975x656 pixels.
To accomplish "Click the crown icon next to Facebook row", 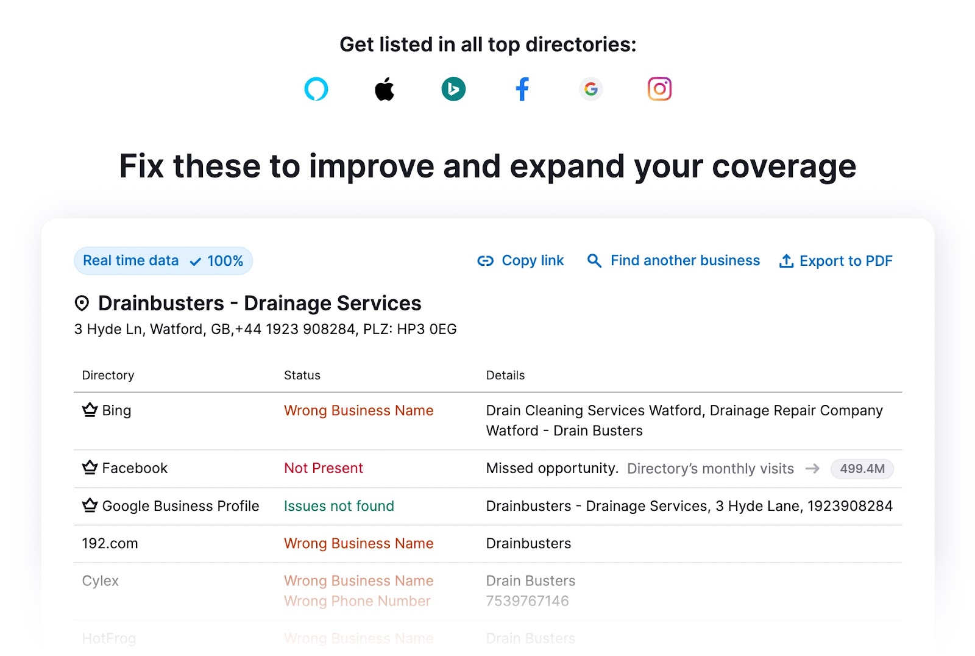I will point(89,468).
